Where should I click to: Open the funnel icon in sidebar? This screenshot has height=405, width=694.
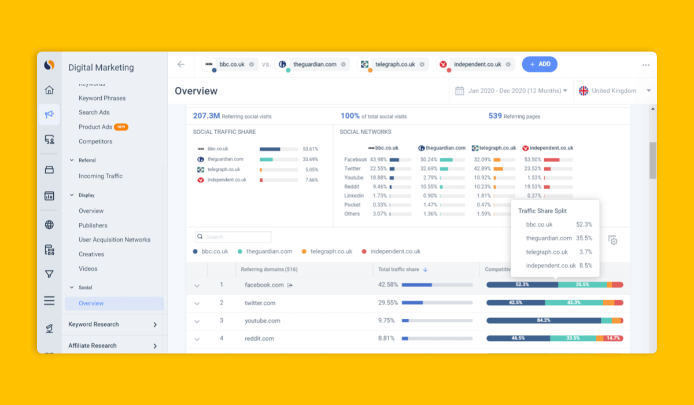49,274
